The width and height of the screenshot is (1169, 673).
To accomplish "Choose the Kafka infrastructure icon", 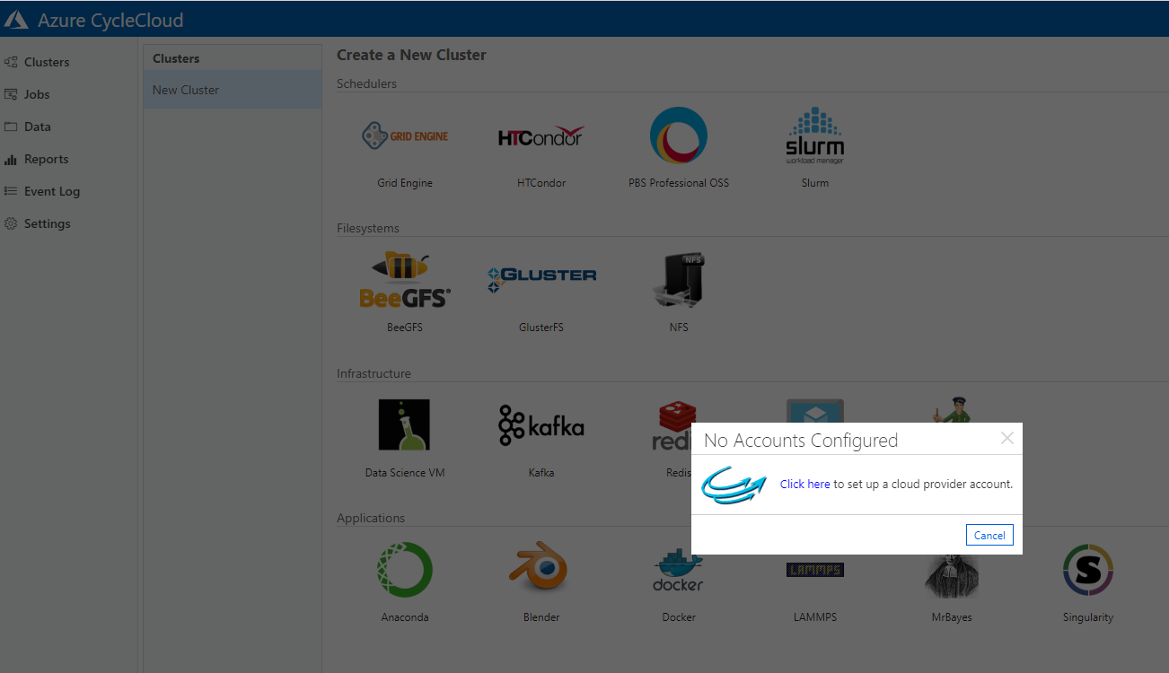I will (541, 425).
